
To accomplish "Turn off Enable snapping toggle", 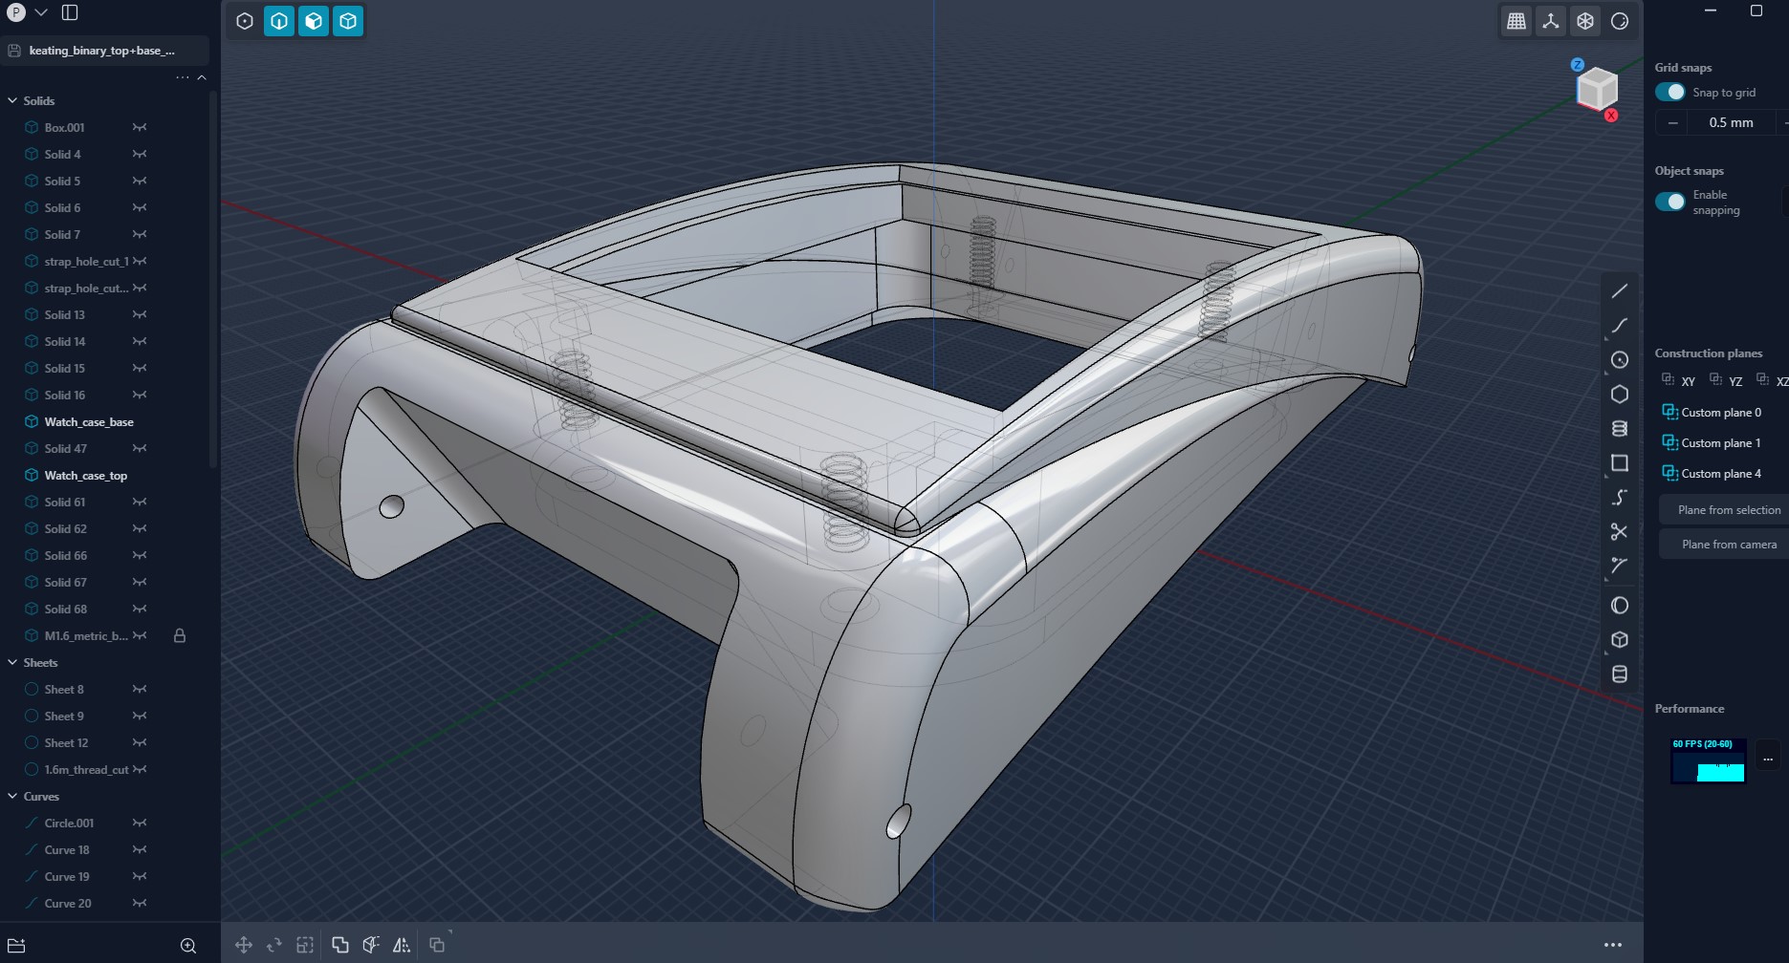I will click(x=1670, y=202).
